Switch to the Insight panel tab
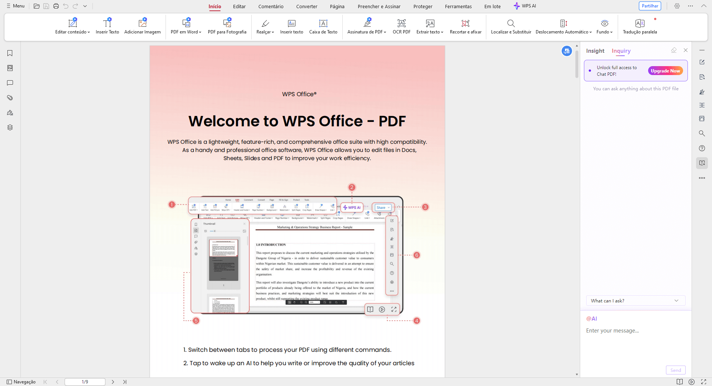 [x=595, y=51]
